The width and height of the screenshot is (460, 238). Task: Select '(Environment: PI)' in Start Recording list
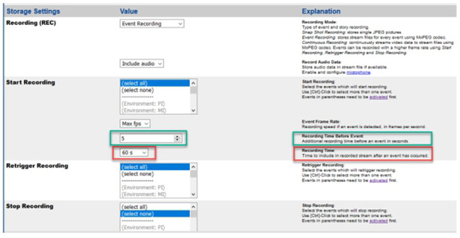pos(155,104)
